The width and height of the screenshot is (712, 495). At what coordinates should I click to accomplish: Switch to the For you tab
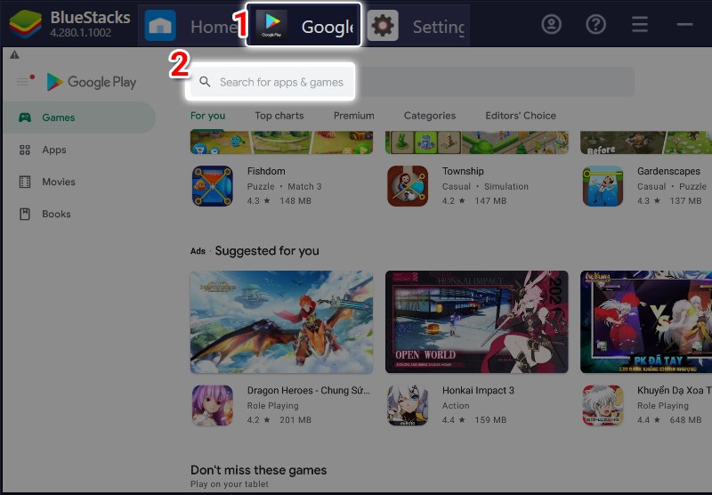coord(207,116)
